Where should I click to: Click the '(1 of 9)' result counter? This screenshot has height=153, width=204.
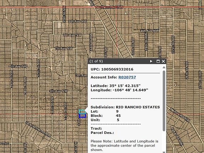pos(96,61)
